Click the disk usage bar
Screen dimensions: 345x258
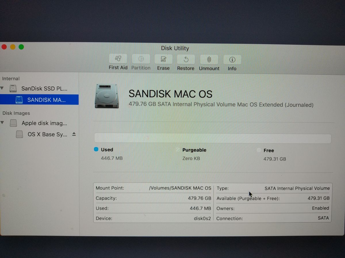coord(213,138)
